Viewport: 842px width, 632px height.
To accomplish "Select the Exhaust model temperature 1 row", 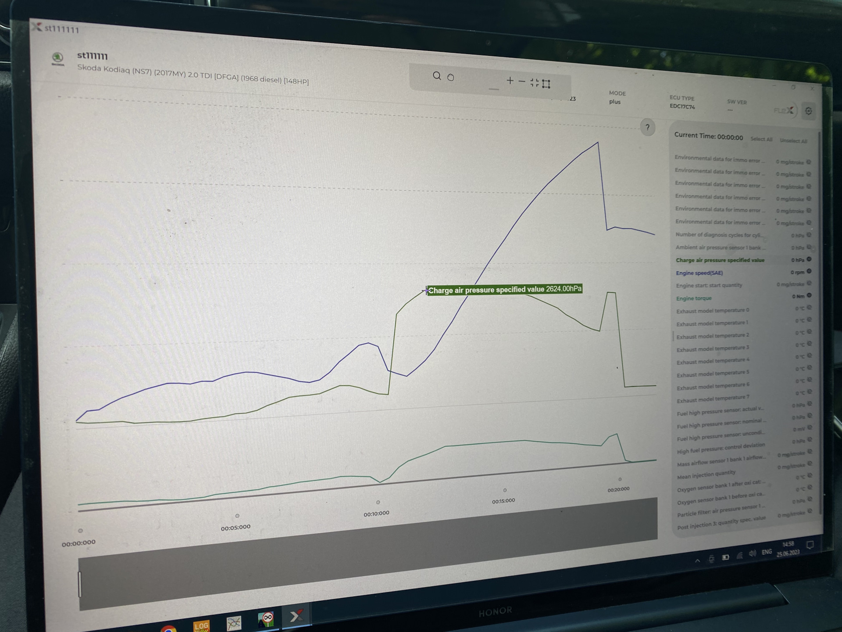I will tap(743, 323).
